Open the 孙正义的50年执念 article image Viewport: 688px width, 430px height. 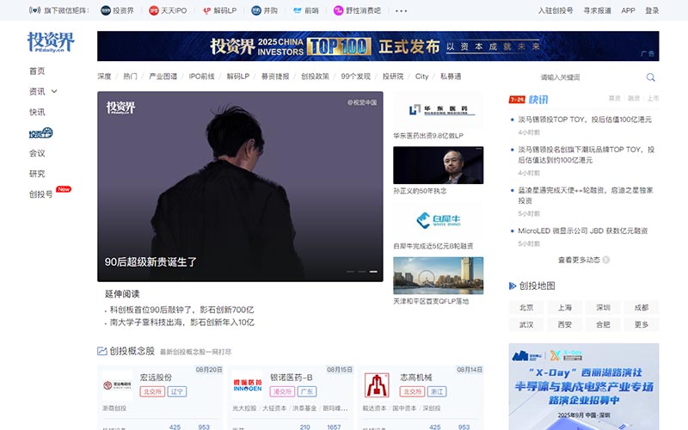click(439, 165)
